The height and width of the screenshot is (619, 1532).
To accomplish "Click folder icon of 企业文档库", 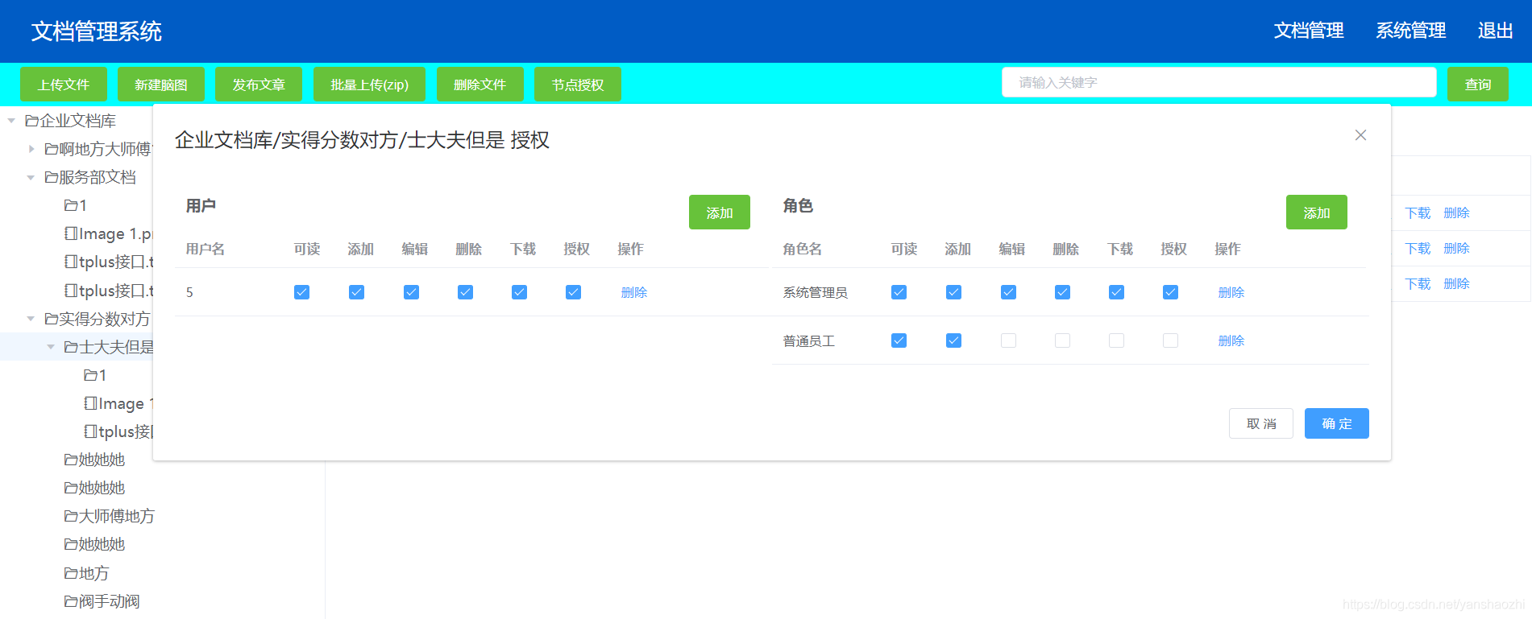I will coord(32,121).
